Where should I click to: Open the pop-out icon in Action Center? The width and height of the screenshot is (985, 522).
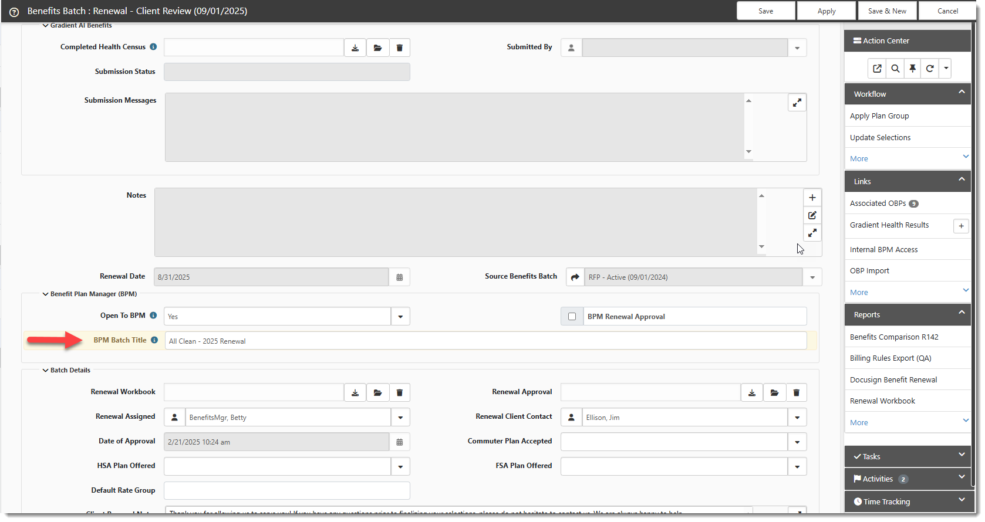tap(877, 69)
